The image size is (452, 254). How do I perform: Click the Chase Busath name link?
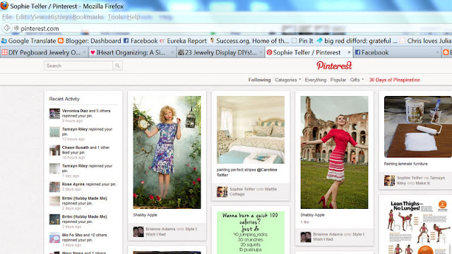[x=76, y=147]
